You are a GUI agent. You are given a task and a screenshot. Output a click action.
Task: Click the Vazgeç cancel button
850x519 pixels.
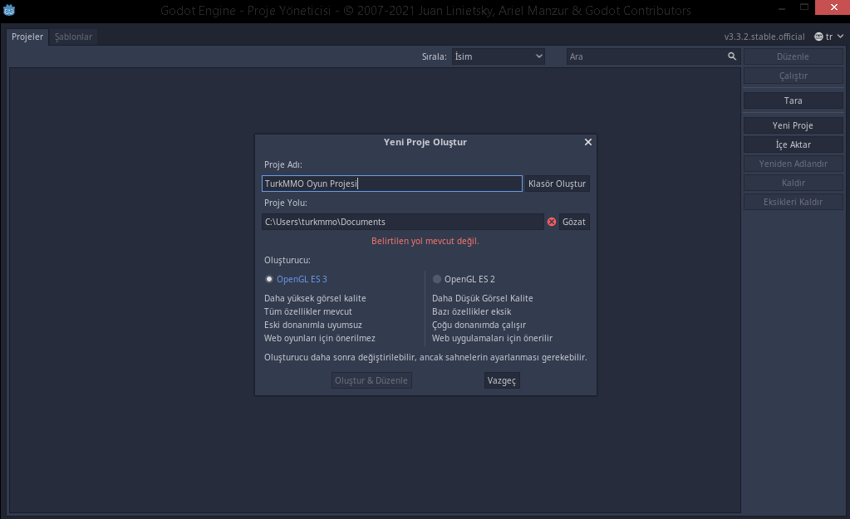(x=501, y=380)
